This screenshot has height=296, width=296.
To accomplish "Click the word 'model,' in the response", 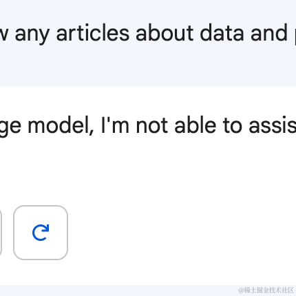I will coord(61,126).
